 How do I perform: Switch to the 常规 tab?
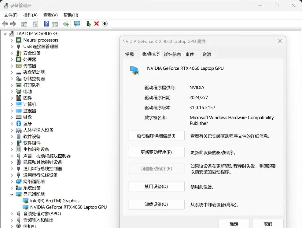(129, 54)
